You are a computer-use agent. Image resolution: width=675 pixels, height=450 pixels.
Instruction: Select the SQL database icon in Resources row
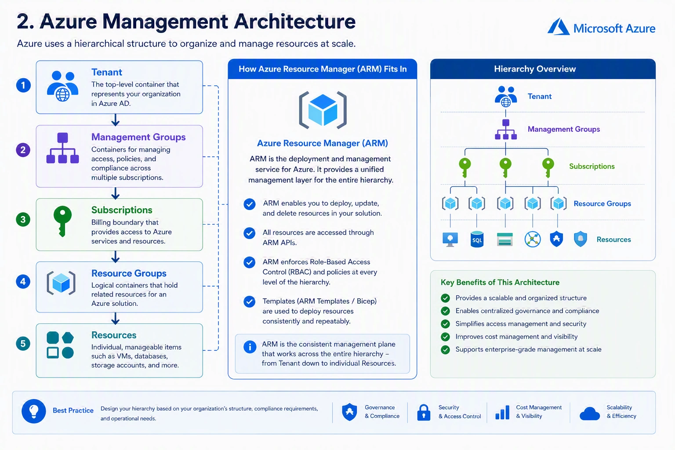(x=477, y=240)
